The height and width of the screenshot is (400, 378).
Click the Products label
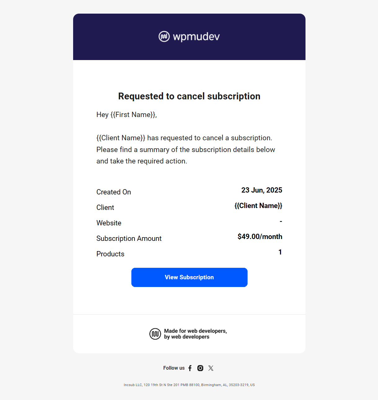pyautogui.click(x=110, y=254)
